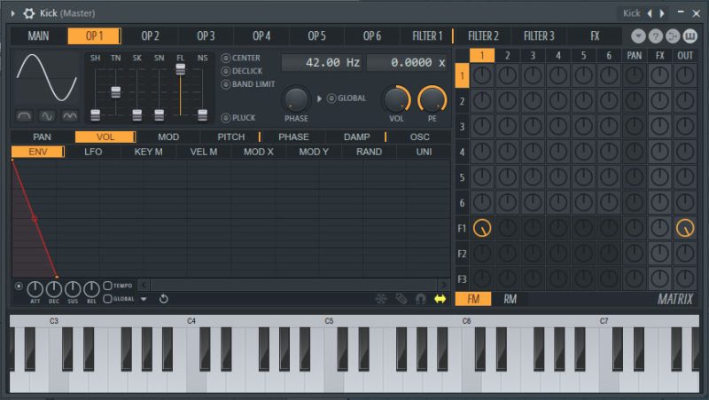The width and height of the screenshot is (709, 400).
Task: Go to previous Kick preset
Action: click(x=650, y=13)
